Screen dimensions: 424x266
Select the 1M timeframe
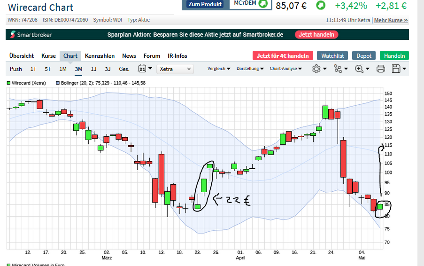pyautogui.click(x=63, y=69)
